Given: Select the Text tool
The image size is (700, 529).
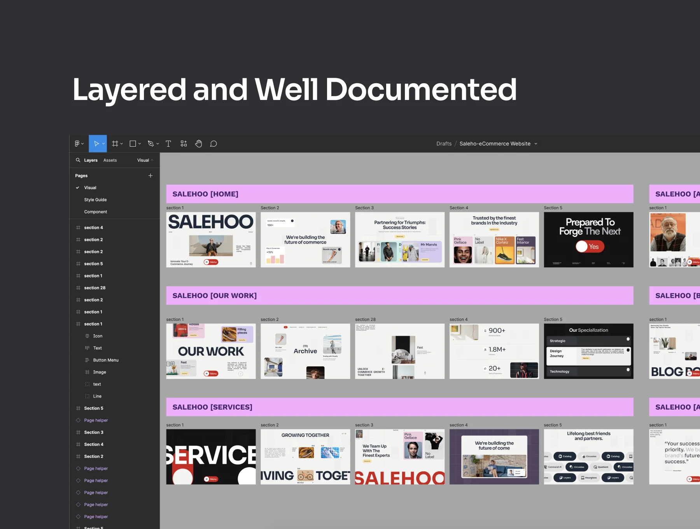Looking at the screenshot, I should click(168, 144).
